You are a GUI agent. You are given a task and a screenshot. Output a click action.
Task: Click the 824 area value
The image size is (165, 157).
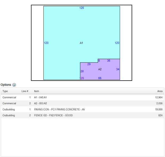pos(160,115)
